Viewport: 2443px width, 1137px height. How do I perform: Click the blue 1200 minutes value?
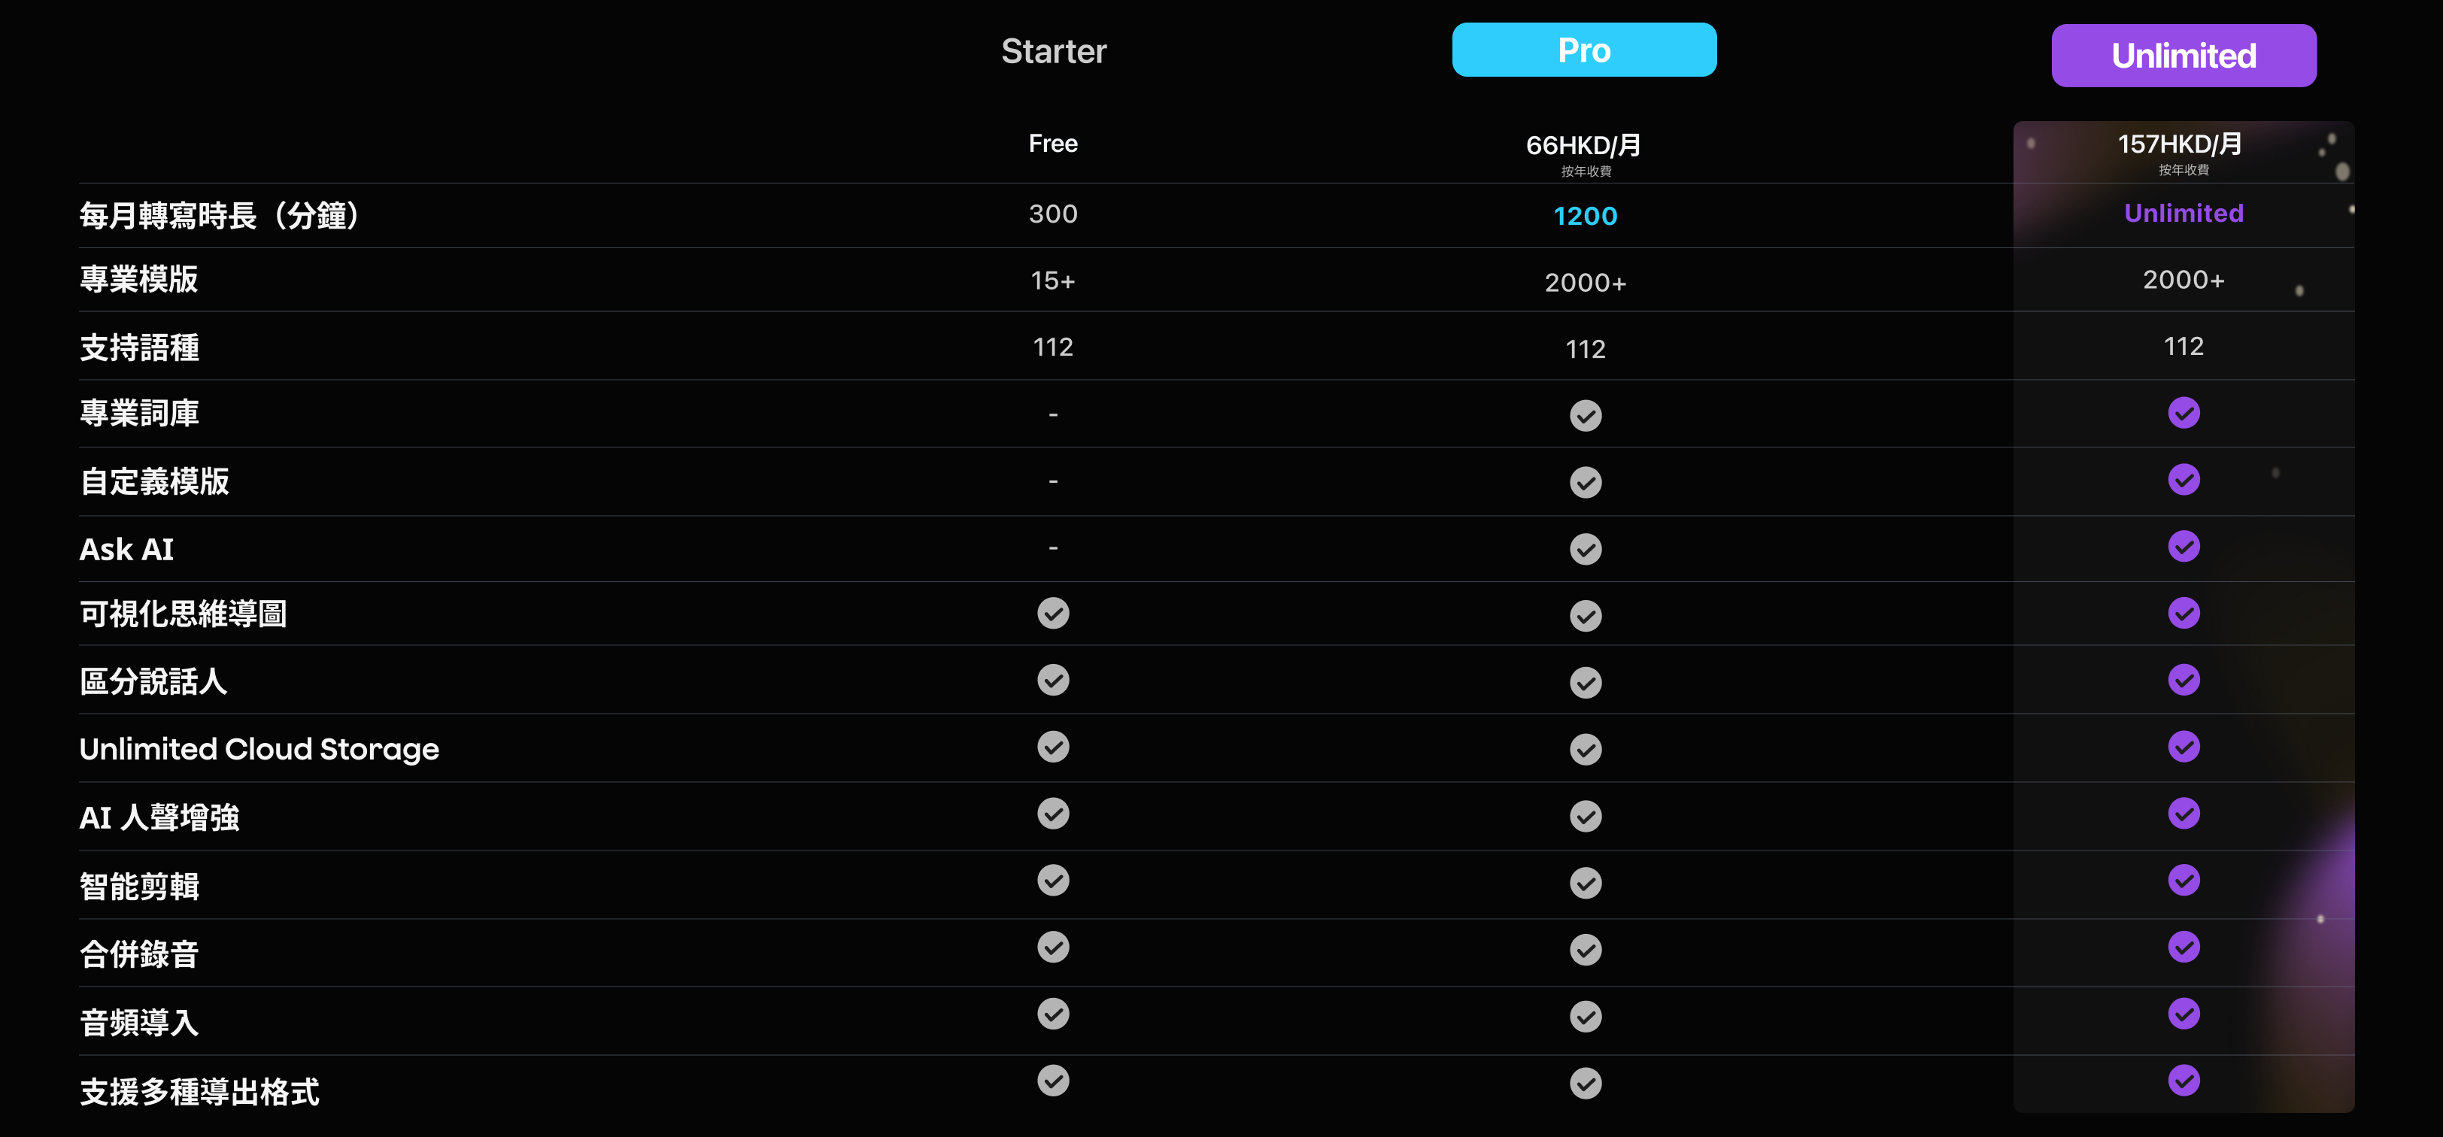coord(1585,217)
